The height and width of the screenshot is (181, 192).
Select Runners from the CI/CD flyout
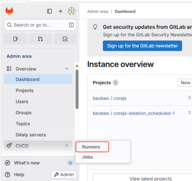[91, 147]
